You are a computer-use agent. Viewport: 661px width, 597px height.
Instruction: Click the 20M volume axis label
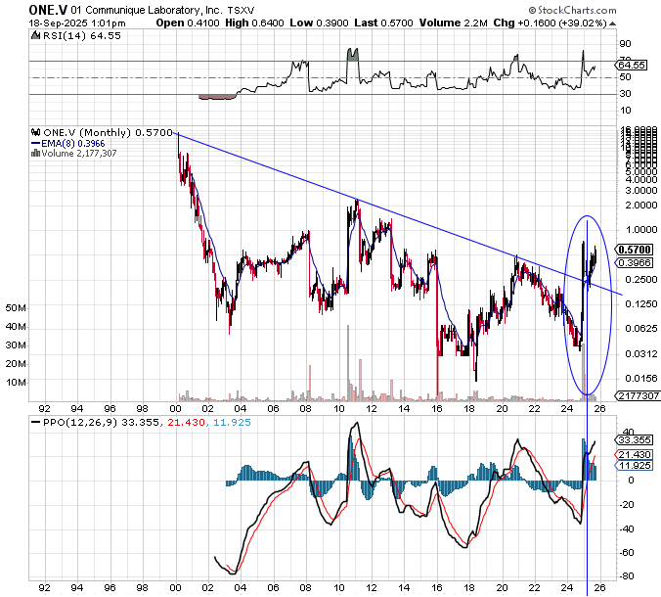(16, 364)
